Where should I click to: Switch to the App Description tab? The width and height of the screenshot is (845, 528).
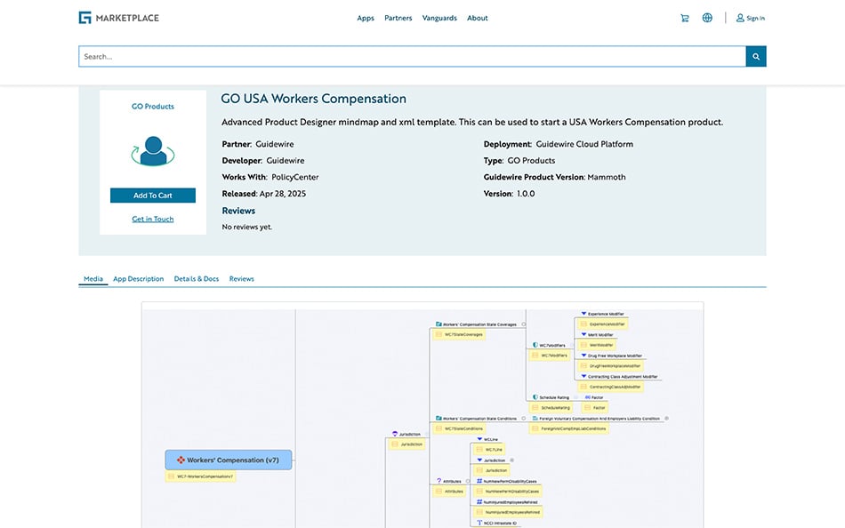click(x=138, y=278)
